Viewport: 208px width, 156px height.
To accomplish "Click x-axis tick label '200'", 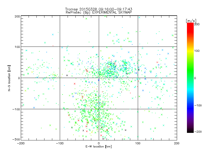I will 177,144.
